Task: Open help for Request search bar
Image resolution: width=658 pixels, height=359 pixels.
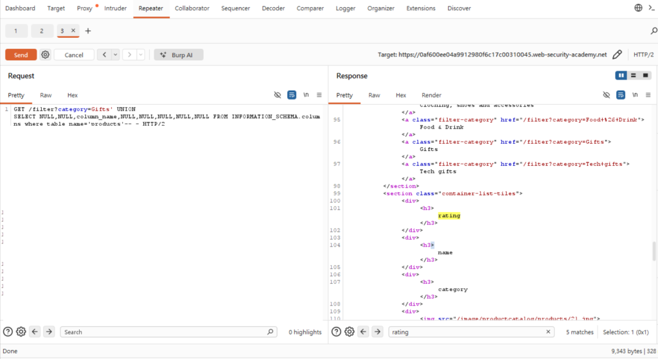Action: pyautogui.click(x=8, y=332)
